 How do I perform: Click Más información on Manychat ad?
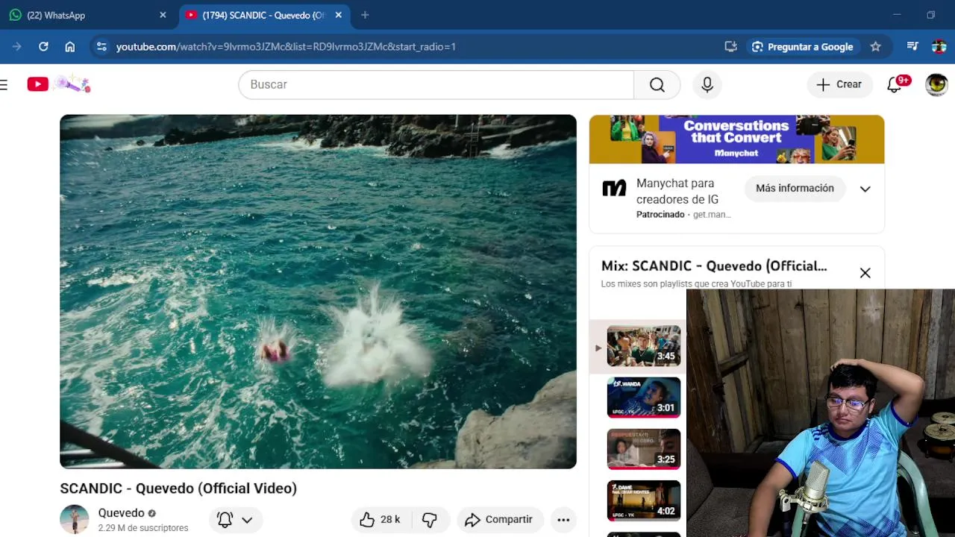tap(795, 188)
